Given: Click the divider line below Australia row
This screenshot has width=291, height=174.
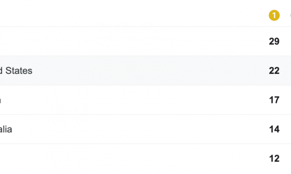Looking at the screenshot, I should pos(145,144).
